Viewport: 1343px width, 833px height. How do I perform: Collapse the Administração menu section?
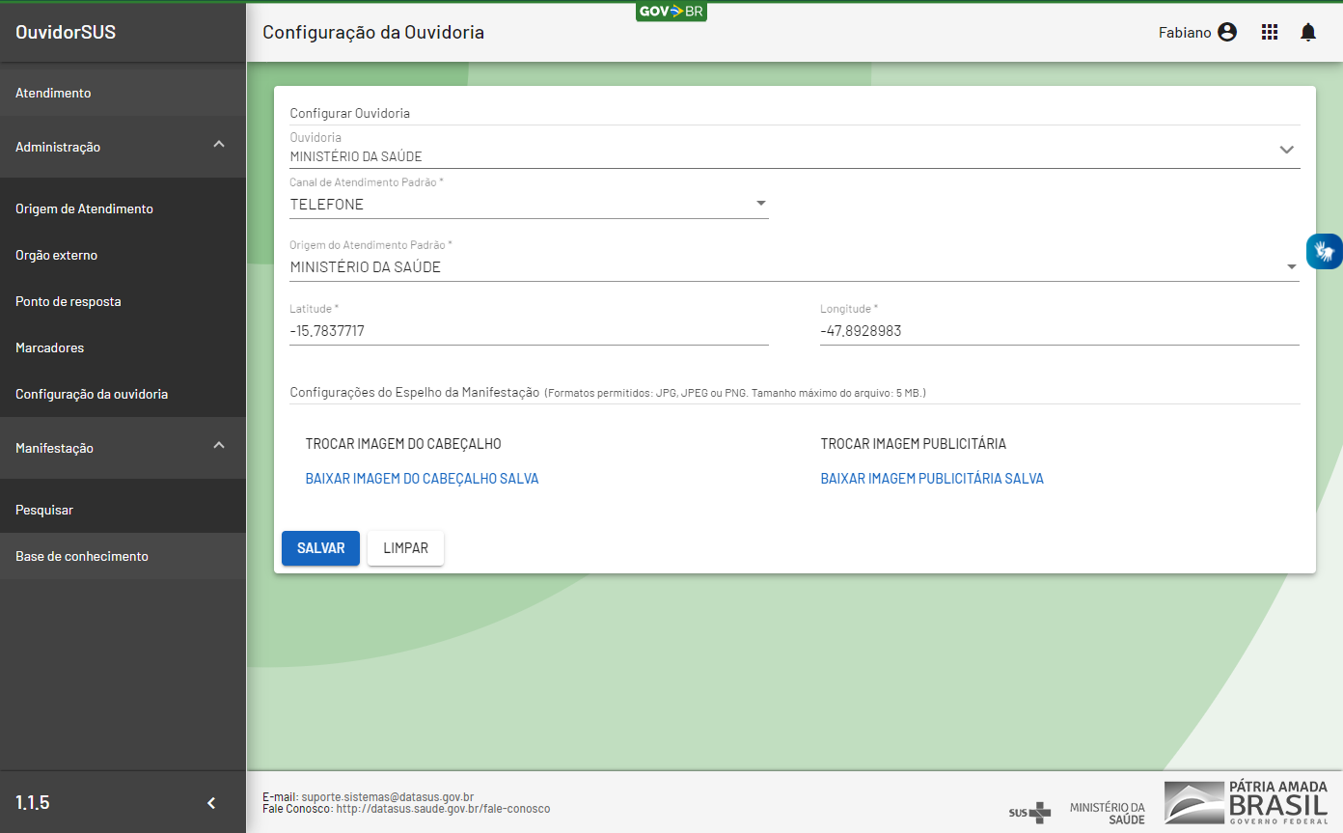coord(219,145)
